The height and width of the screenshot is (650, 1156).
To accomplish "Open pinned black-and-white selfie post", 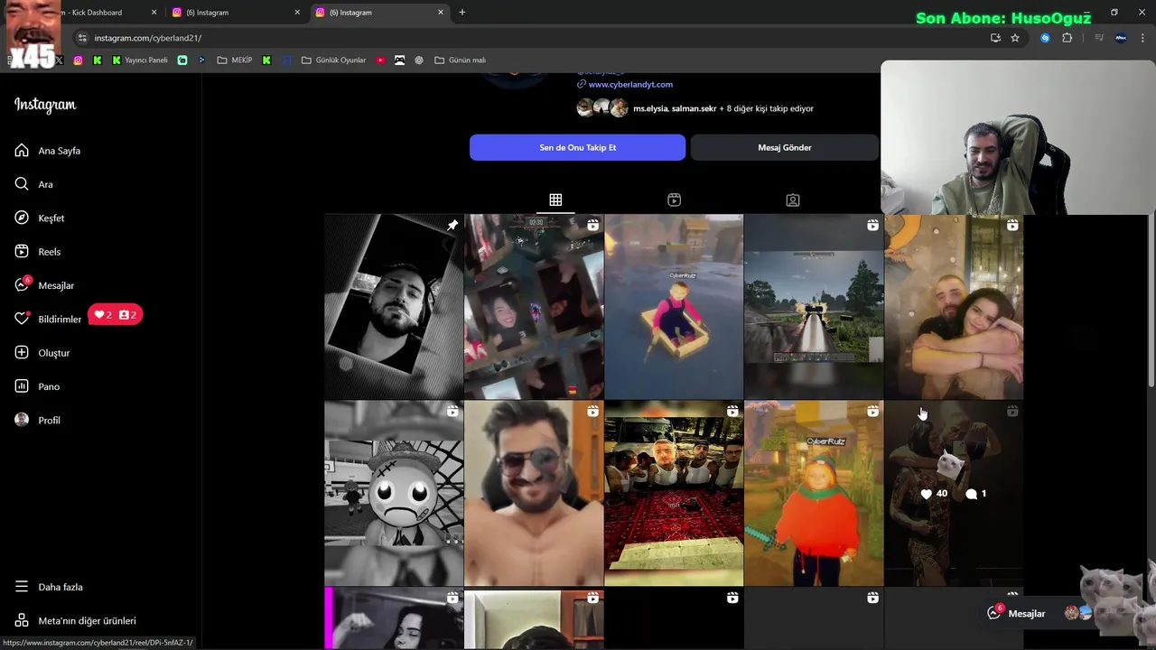I will coord(394,307).
